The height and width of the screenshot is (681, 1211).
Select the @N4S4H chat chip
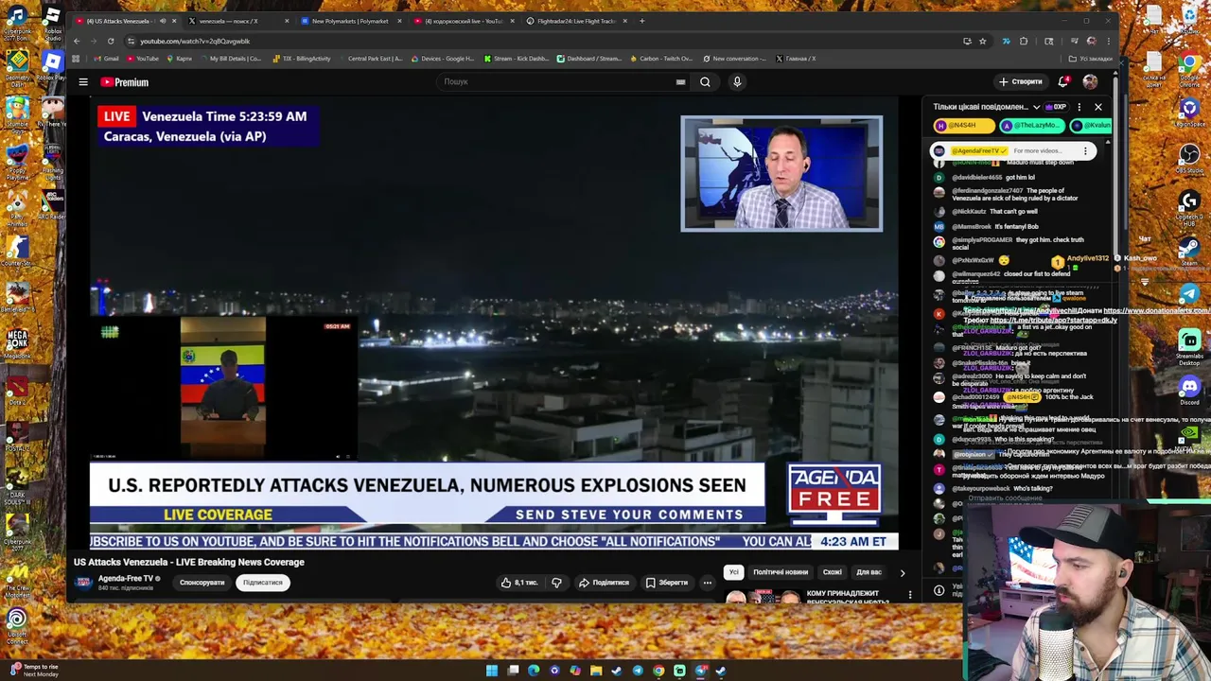point(962,126)
